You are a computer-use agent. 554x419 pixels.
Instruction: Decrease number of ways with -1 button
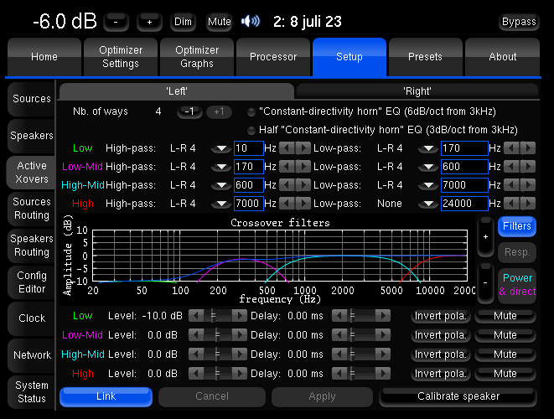tap(189, 111)
